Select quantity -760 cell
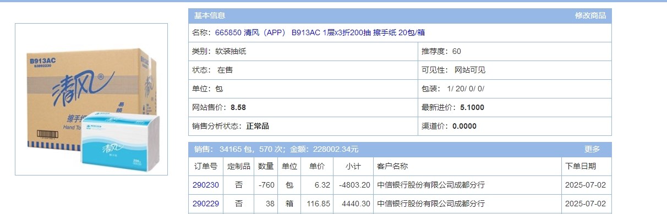 point(266,185)
